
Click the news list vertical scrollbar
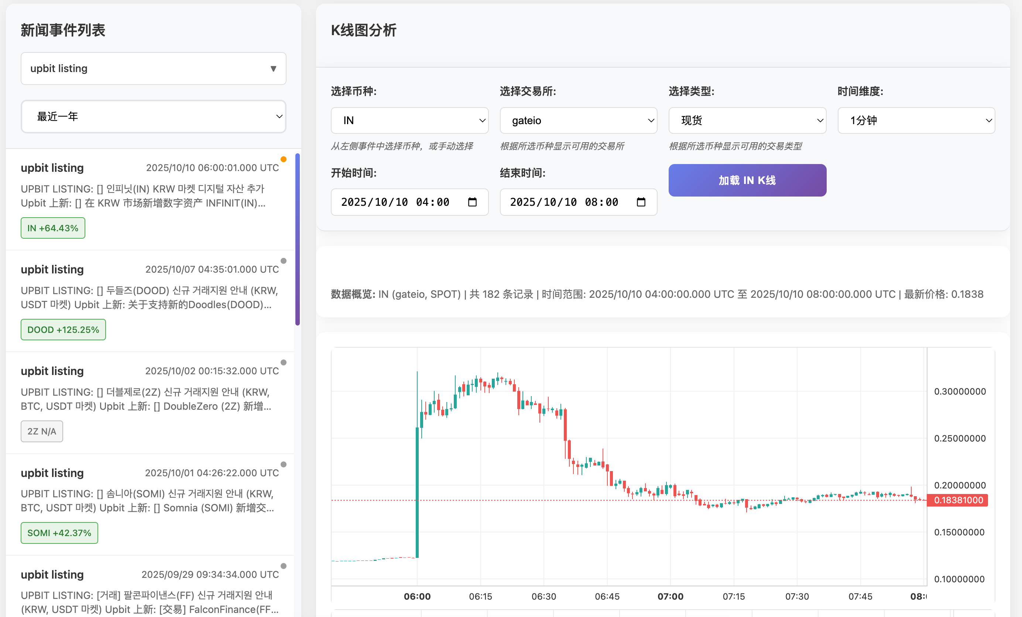[297, 239]
